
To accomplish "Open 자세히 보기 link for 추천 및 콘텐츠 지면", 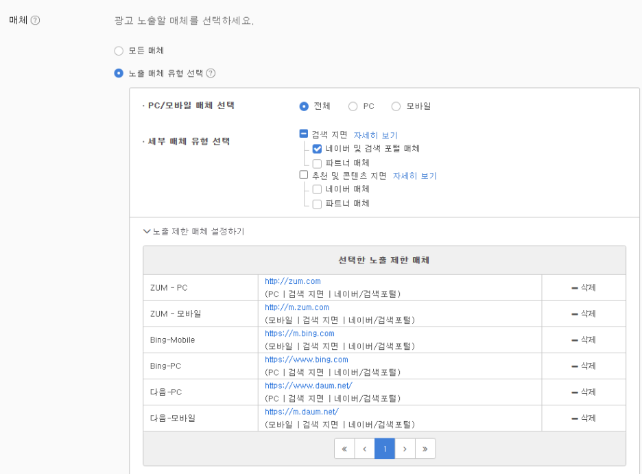I will (415, 176).
